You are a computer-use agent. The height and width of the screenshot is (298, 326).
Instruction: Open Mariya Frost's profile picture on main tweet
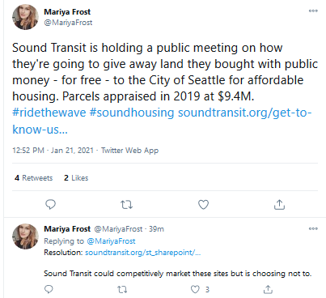(25, 17)
